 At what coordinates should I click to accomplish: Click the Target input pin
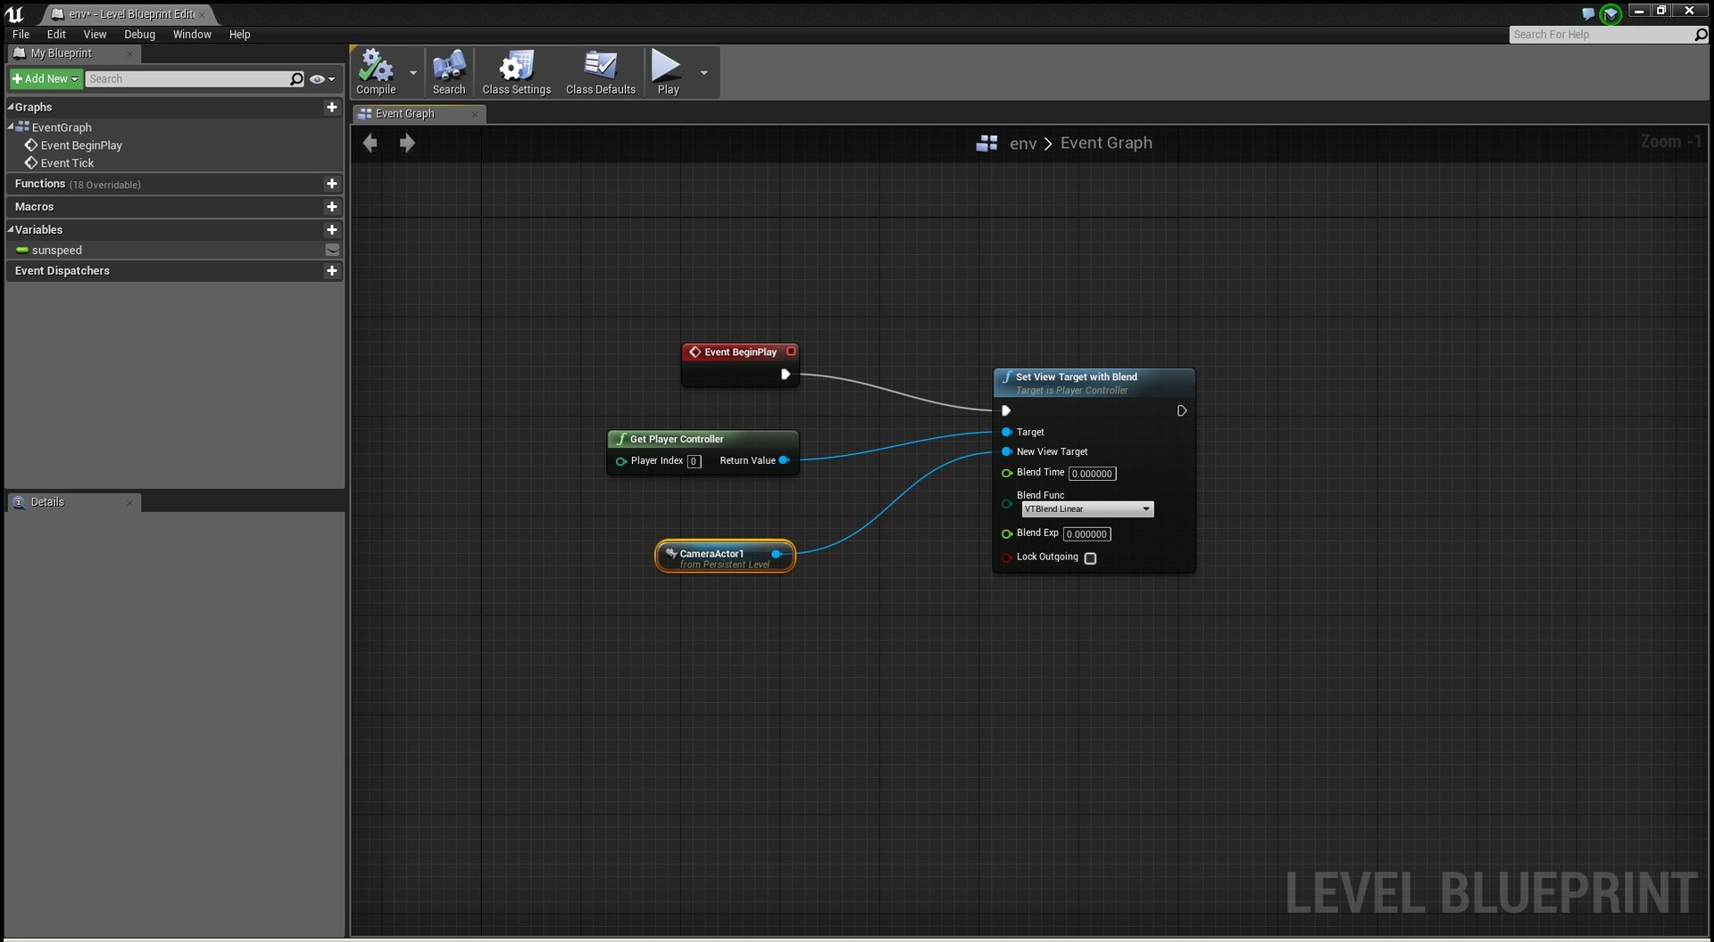pos(1007,432)
